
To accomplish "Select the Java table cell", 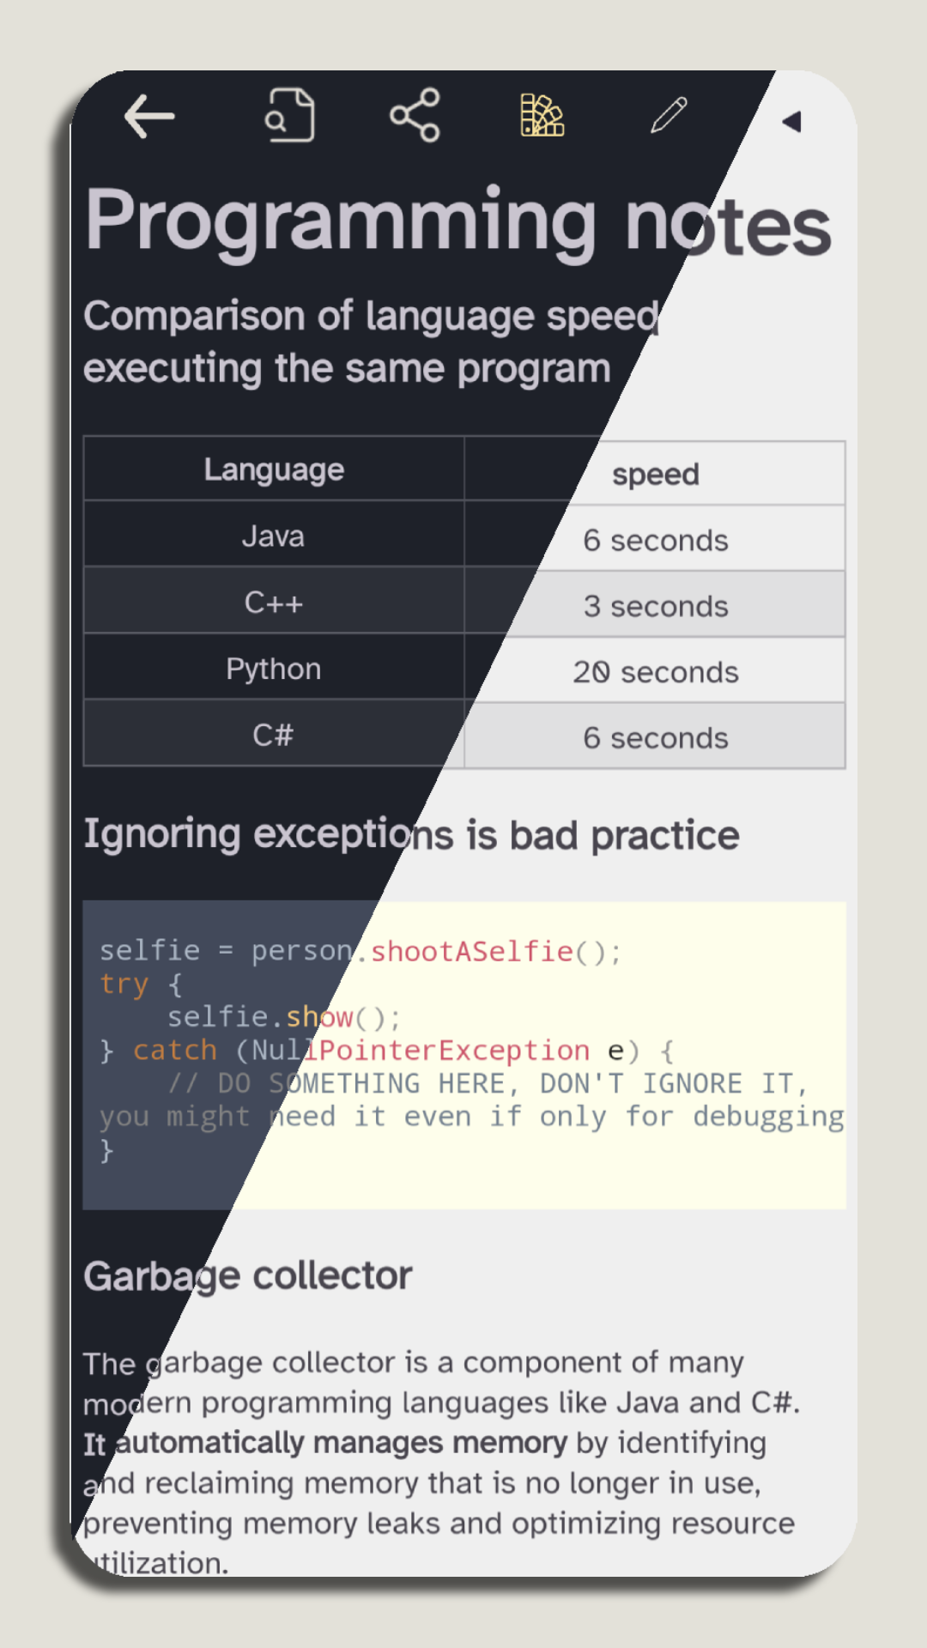I will tap(274, 536).
